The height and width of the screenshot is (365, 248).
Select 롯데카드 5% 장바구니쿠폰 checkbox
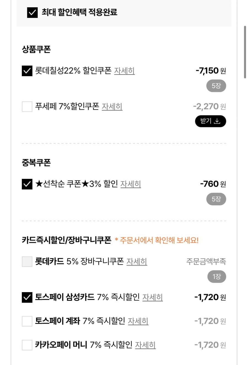tap(27, 261)
